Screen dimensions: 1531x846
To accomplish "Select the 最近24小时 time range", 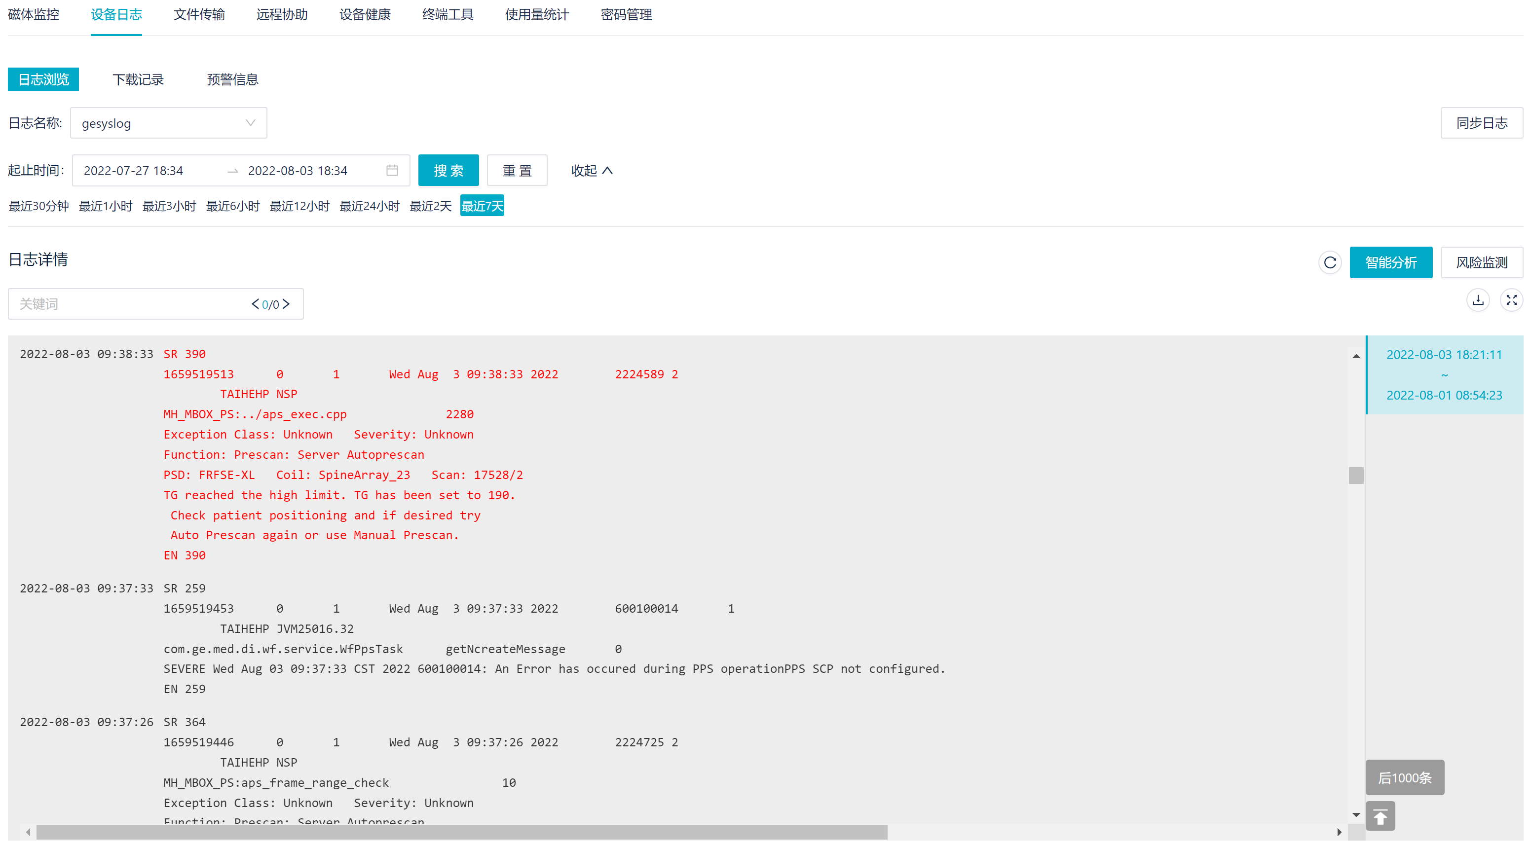I will [x=369, y=206].
